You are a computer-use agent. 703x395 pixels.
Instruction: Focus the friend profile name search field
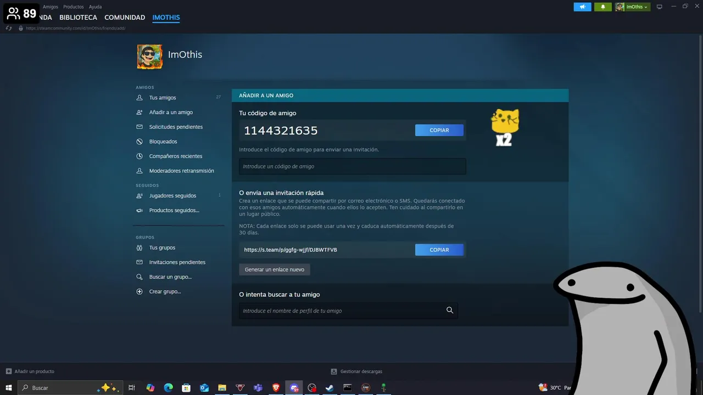point(348,311)
